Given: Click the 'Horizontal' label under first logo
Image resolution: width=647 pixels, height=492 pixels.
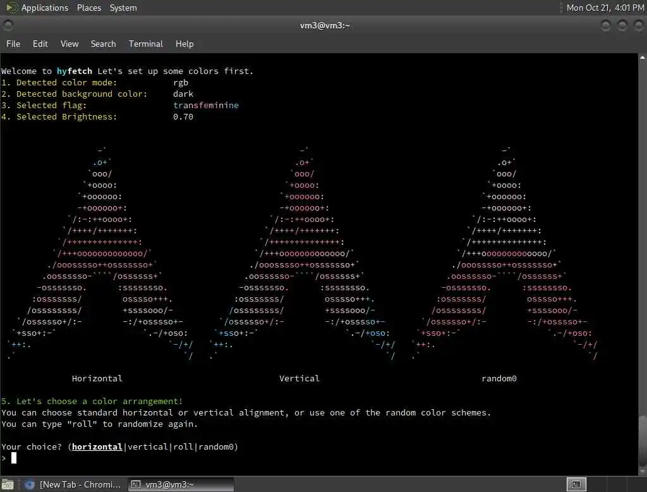Looking at the screenshot, I should (97, 378).
